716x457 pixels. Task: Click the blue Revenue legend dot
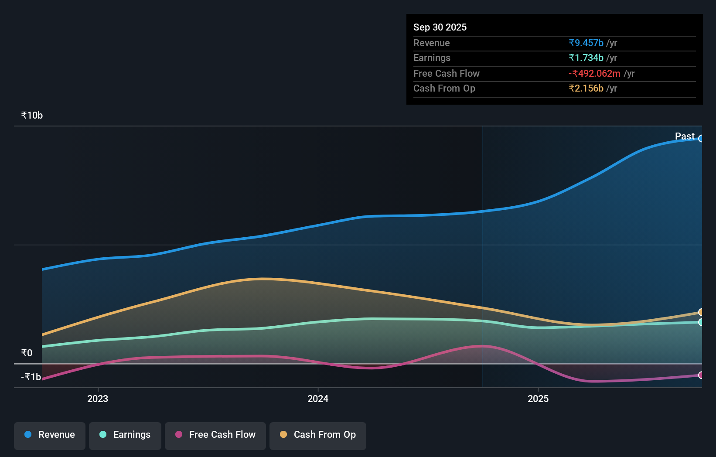point(27,434)
